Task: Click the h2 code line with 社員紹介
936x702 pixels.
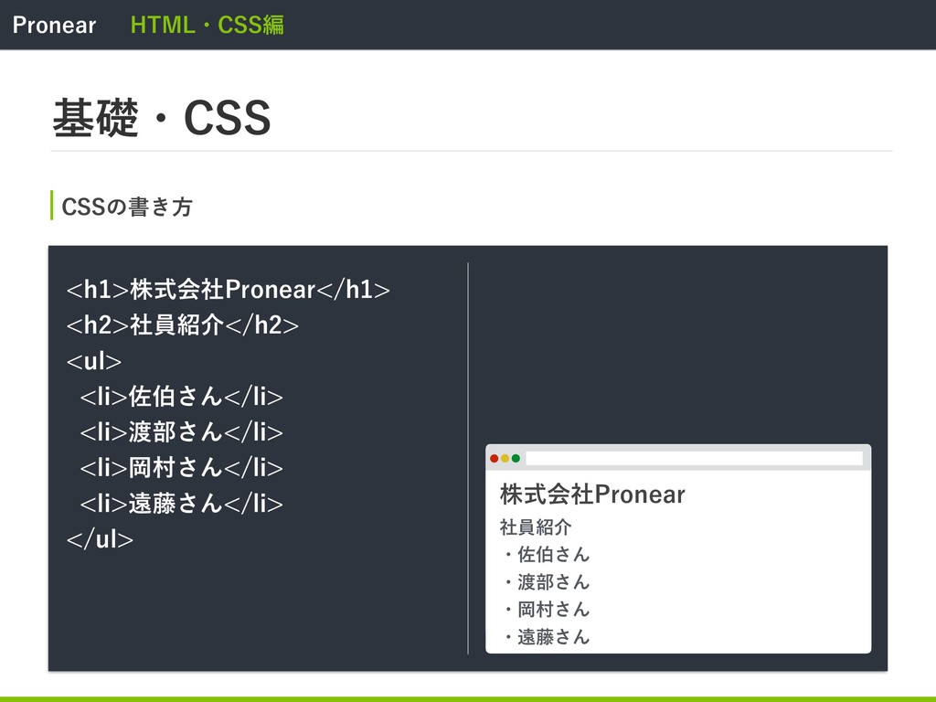Action: (x=182, y=325)
